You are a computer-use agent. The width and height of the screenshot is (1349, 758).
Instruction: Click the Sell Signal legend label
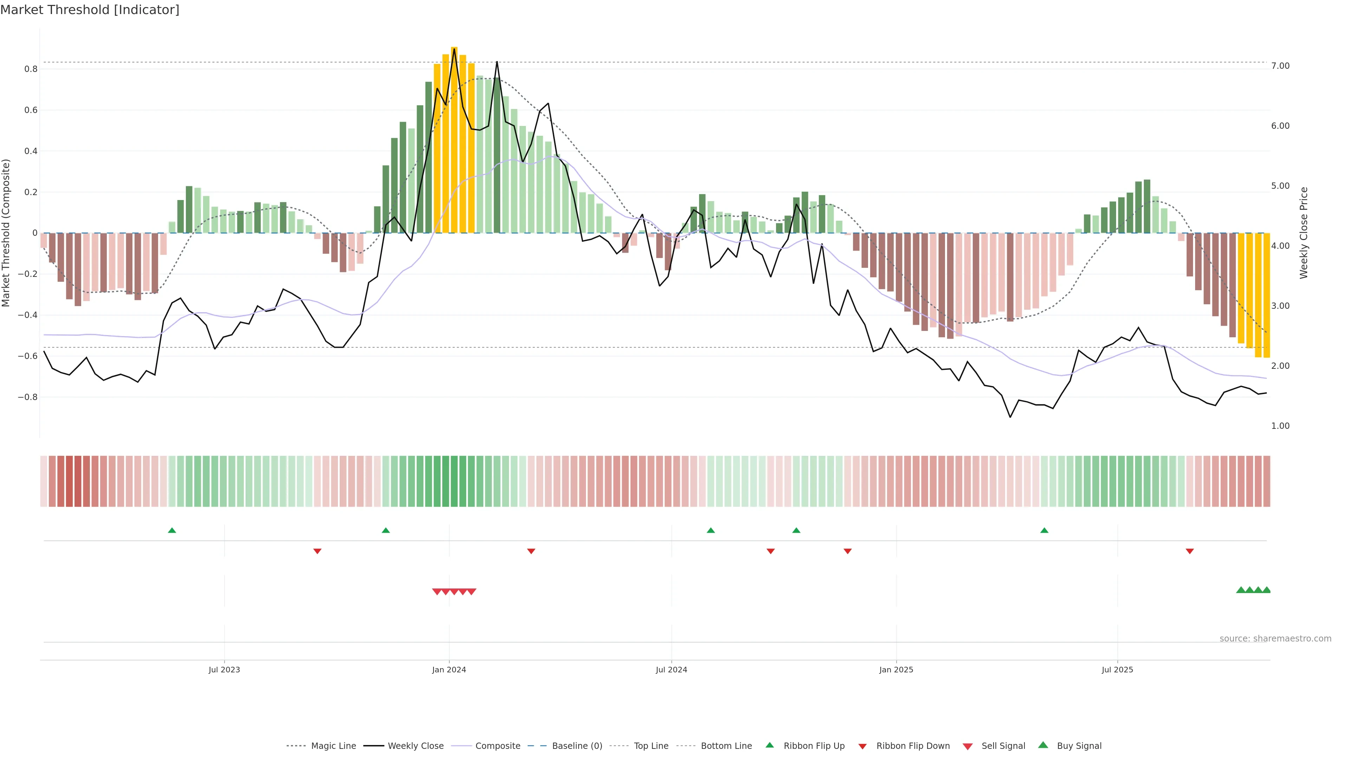(x=1003, y=746)
